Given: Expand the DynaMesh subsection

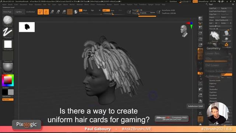Looking at the screenshot, I should tap(213, 95).
